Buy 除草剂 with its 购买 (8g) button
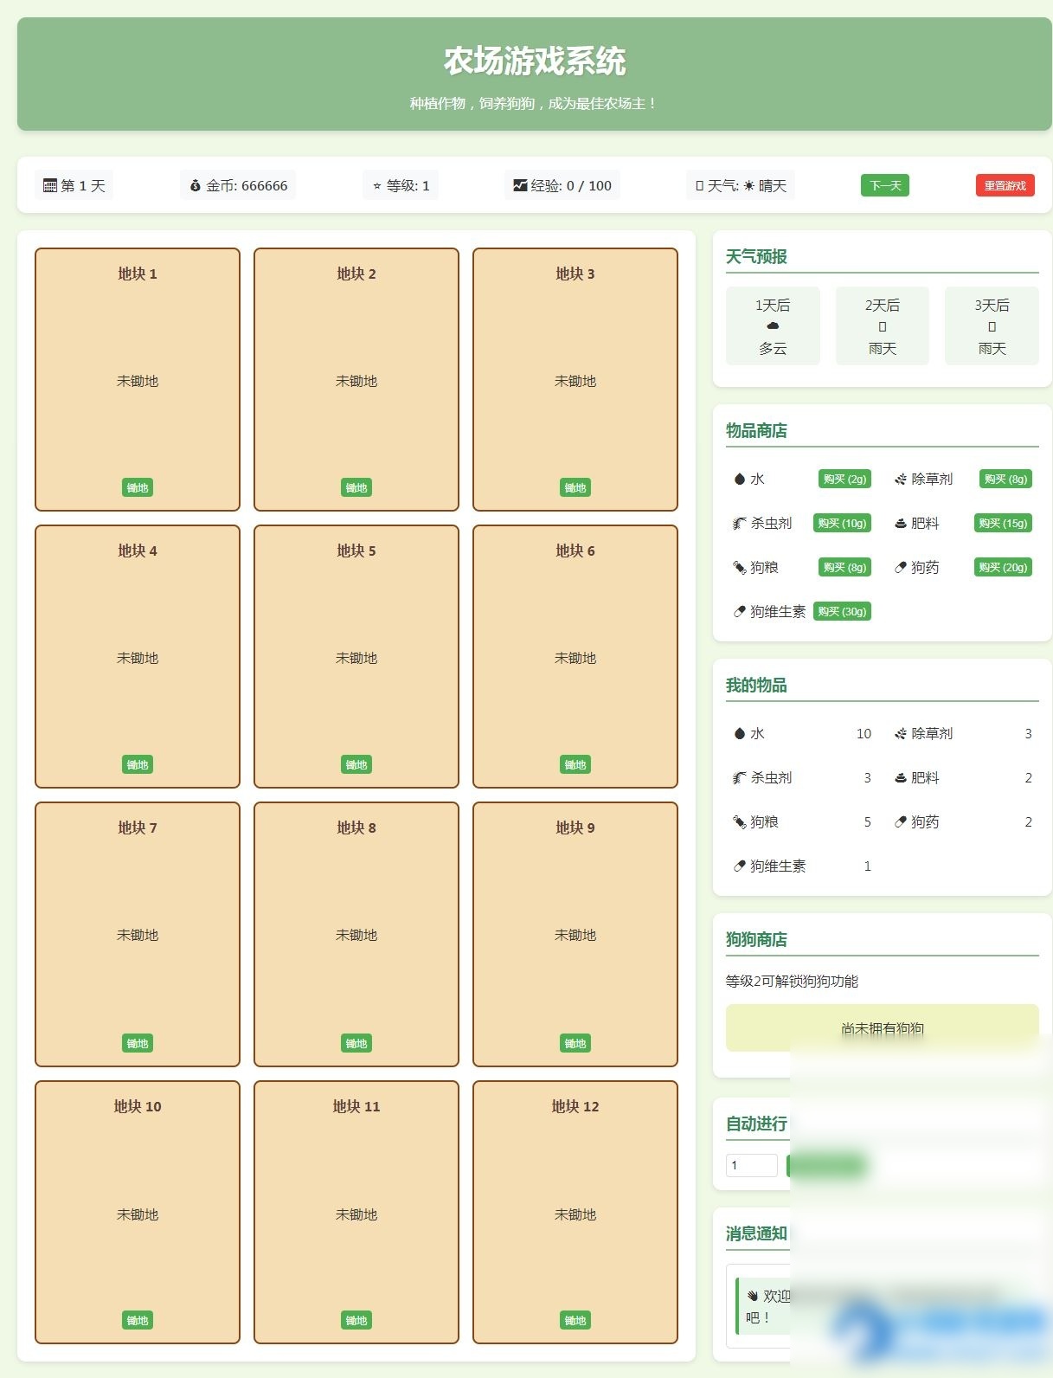This screenshot has width=1053, height=1378. (1005, 479)
